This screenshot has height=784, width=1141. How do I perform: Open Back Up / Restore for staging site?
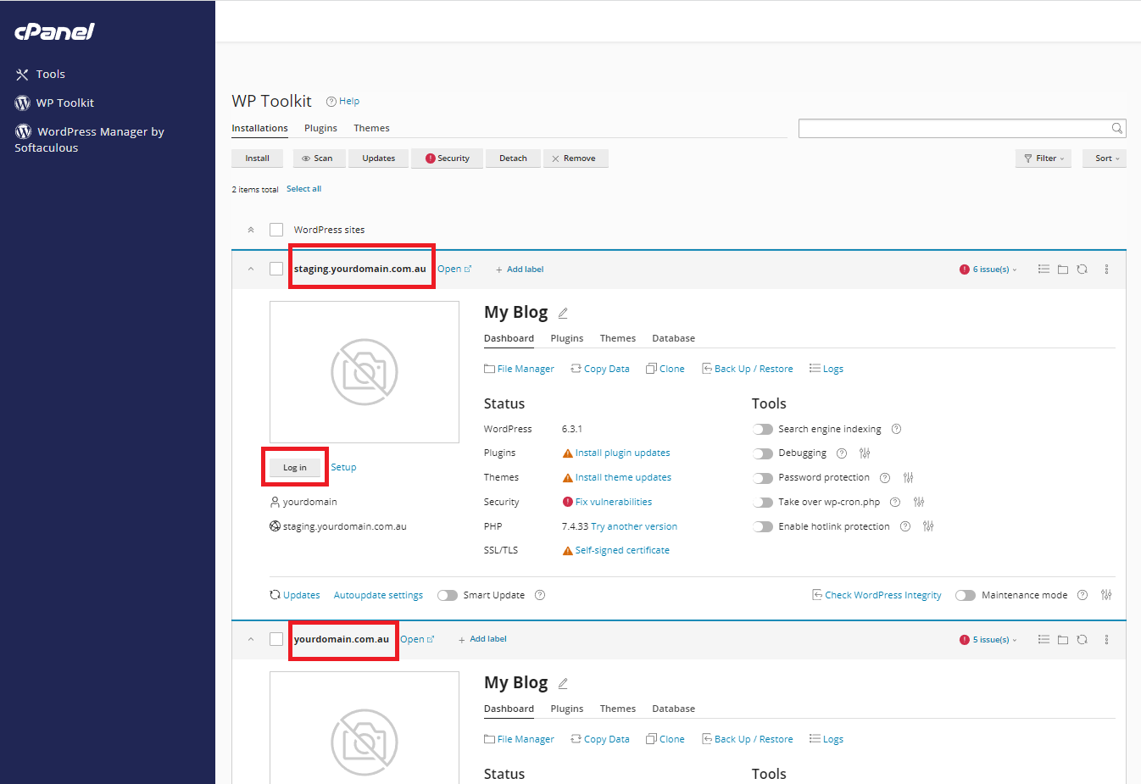point(748,369)
